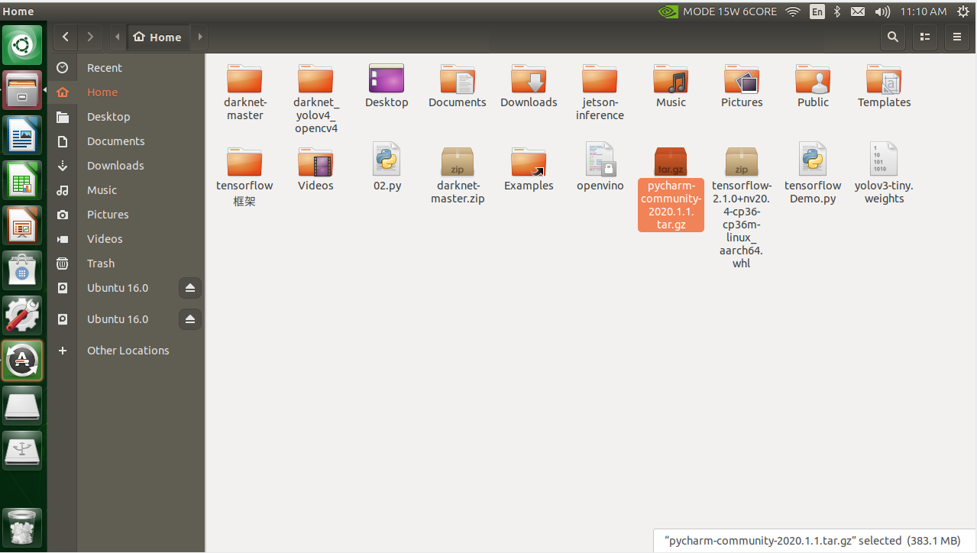
Task: Open Desktop in the sidebar
Action: tap(126, 117)
